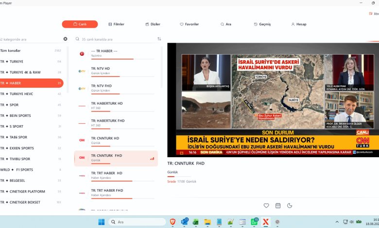Select TR S SPORT category

[x=32, y=127]
